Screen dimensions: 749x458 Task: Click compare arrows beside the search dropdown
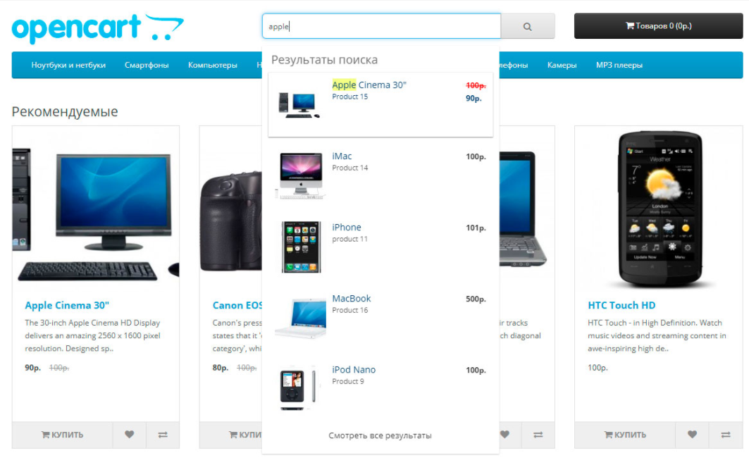click(x=538, y=435)
